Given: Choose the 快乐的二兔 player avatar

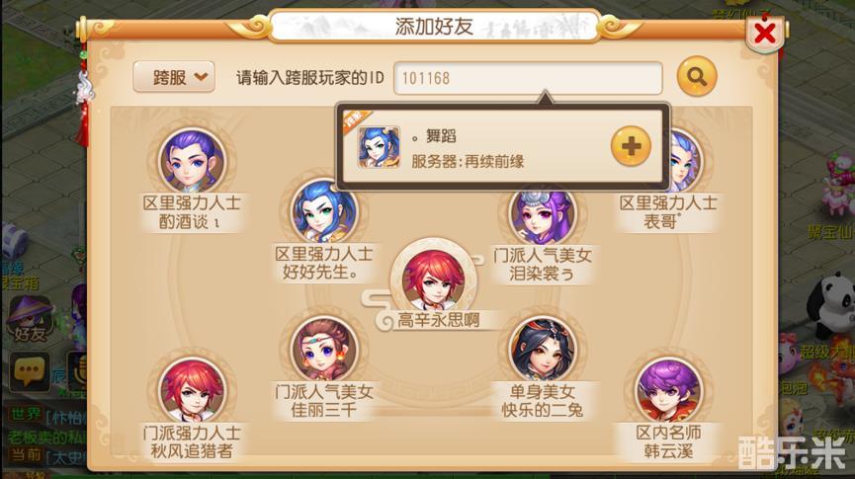Looking at the screenshot, I should pos(542,350).
